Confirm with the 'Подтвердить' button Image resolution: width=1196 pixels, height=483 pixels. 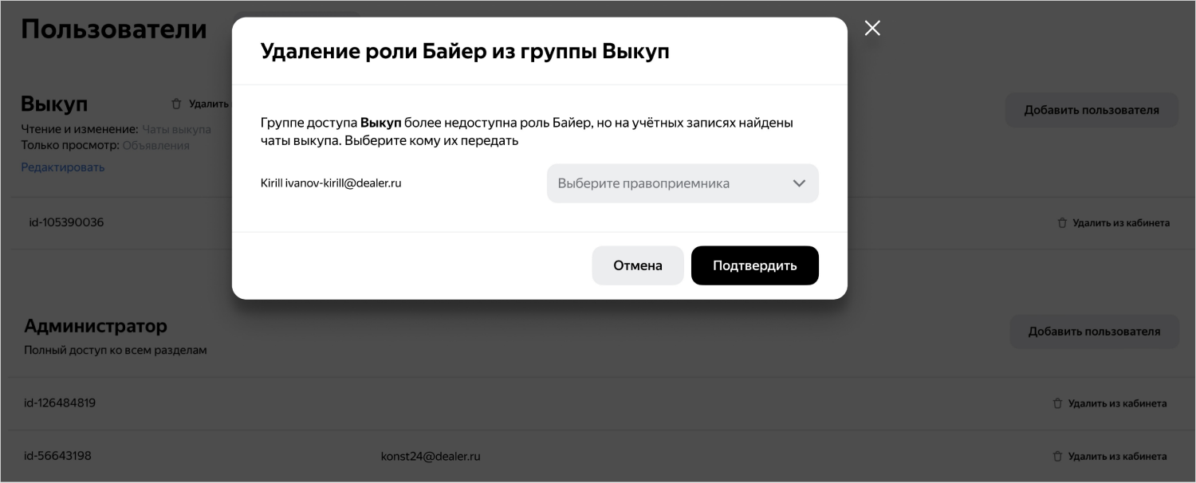click(754, 265)
